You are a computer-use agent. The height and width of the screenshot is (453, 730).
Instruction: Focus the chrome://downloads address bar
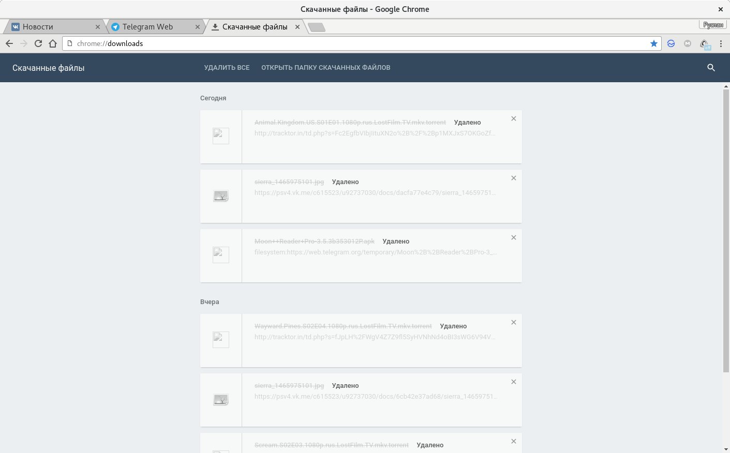point(362,43)
